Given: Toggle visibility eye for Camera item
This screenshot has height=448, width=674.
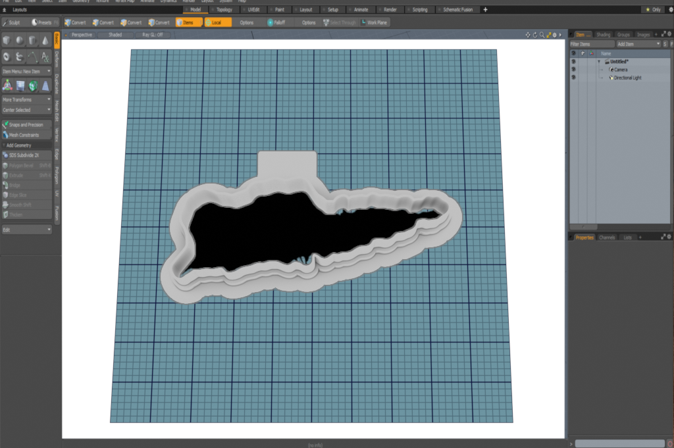Looking at the screenshot, I should pyautogui.click(x=573, y=69).
